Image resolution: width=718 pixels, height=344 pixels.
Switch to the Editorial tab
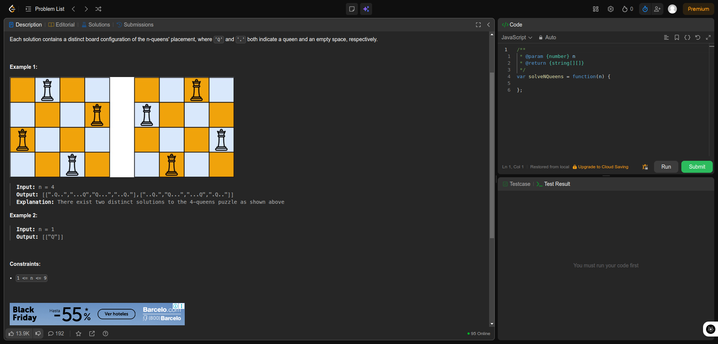coord(62,25)
